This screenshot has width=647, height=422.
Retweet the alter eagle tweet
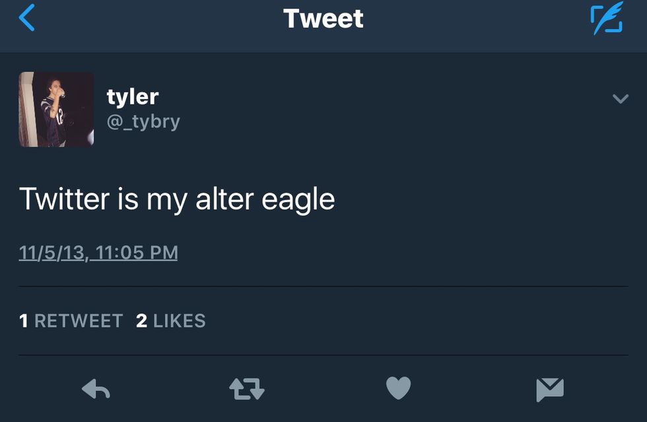(x=247, y=390)
